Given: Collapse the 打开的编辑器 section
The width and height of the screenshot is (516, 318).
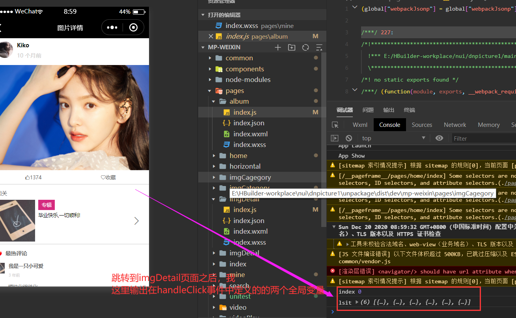Looking at the screenshot, I should pyautogui.click(x=203, y=15).
